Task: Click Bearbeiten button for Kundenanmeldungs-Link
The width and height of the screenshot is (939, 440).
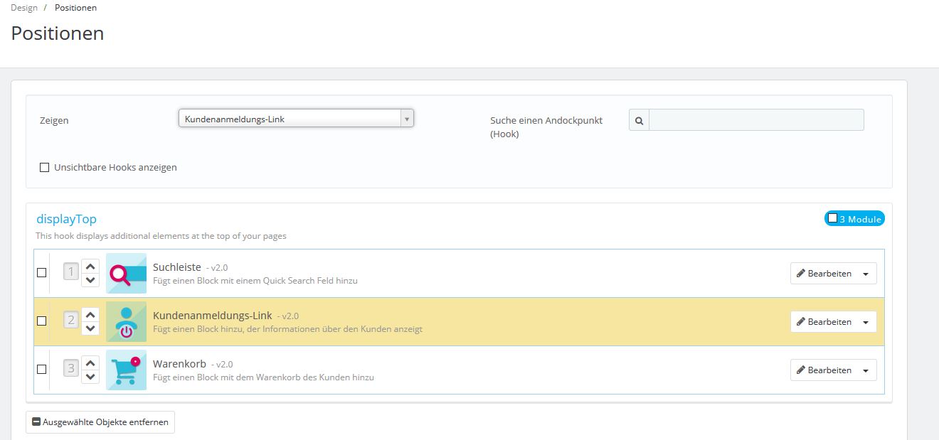Action: tap(824, 322)
